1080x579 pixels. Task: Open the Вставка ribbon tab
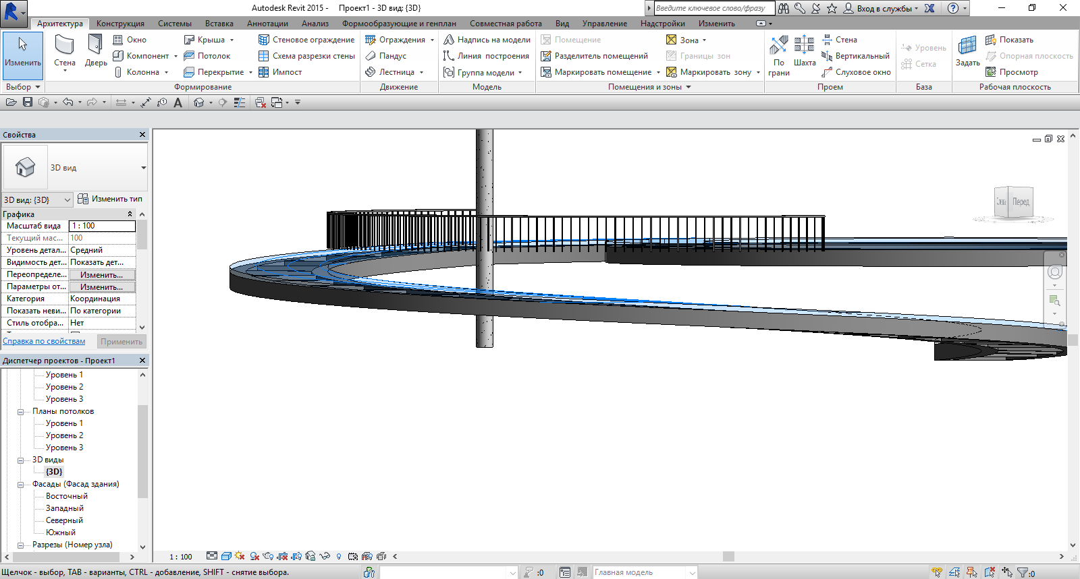pos(219,24)
